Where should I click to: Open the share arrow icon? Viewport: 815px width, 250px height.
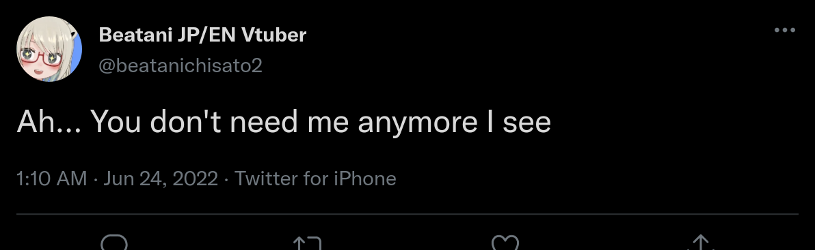click(702, 243)
